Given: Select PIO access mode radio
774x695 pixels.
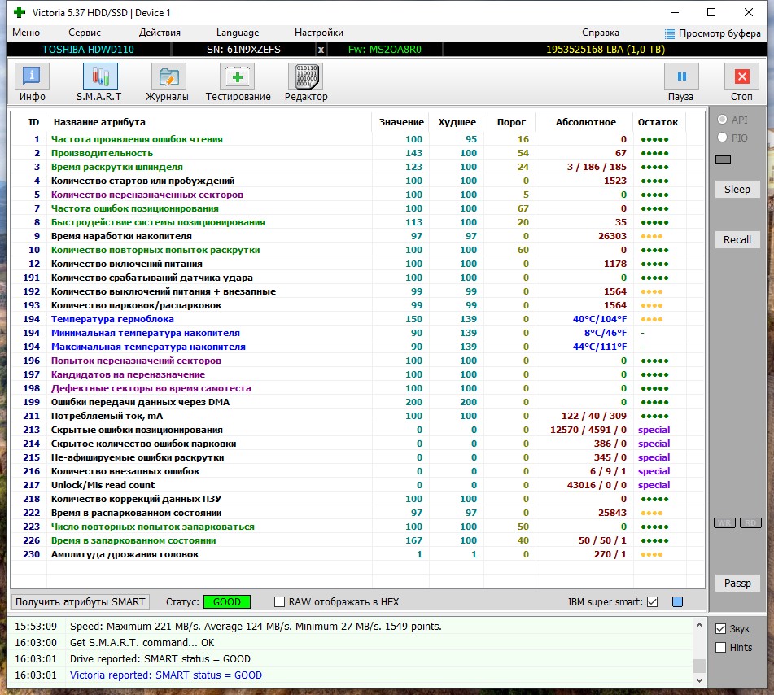Looking at the screenshot, I should click(x=722, y=138).
